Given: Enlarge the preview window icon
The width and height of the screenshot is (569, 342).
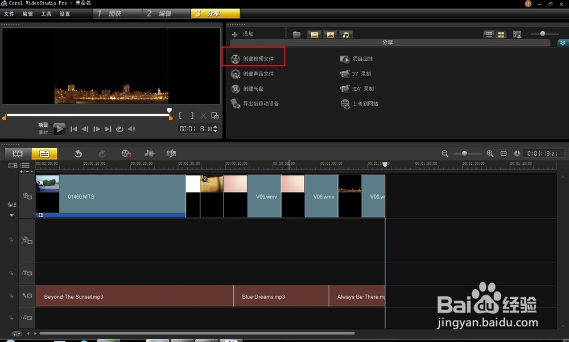Looking at the screenshot, I should [215, 116].
